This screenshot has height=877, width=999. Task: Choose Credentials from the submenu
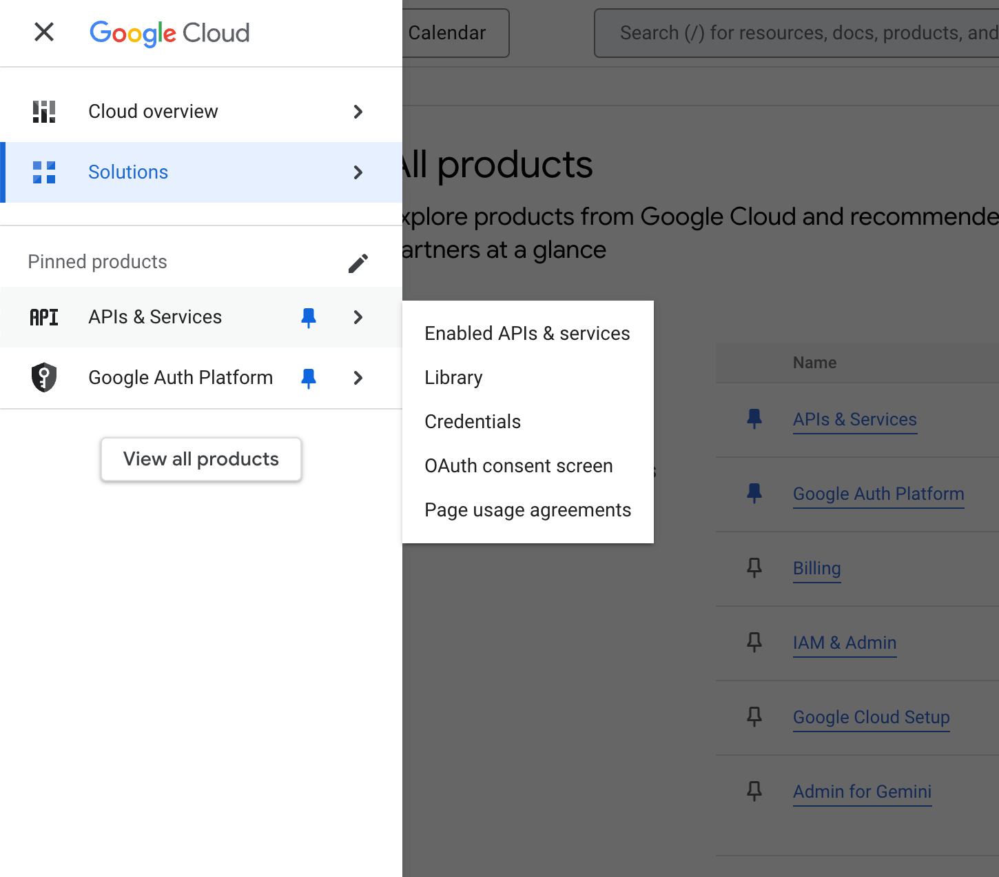(x=528, y=422)
